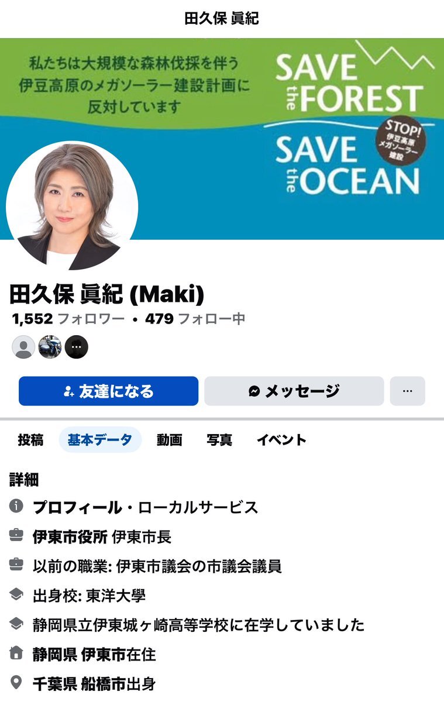Screen dimensions: 444x702
Task: Click the house icon beside 静岡県 伊東市在住
Action: 16,653
